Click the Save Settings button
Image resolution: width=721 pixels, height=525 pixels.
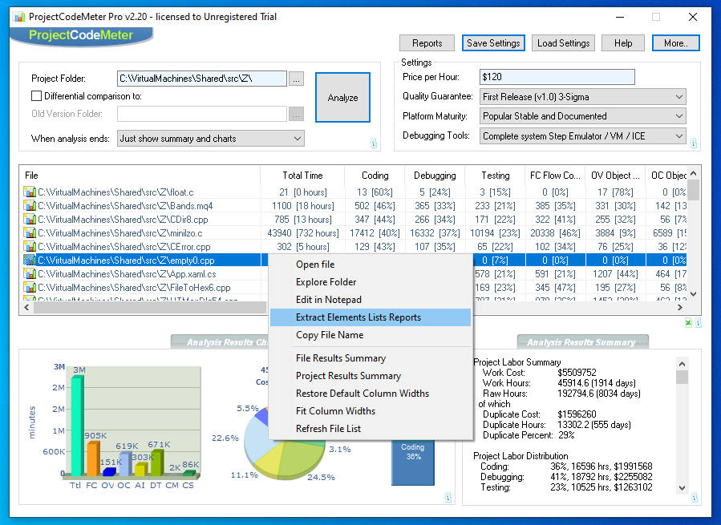tap(493, 43)
